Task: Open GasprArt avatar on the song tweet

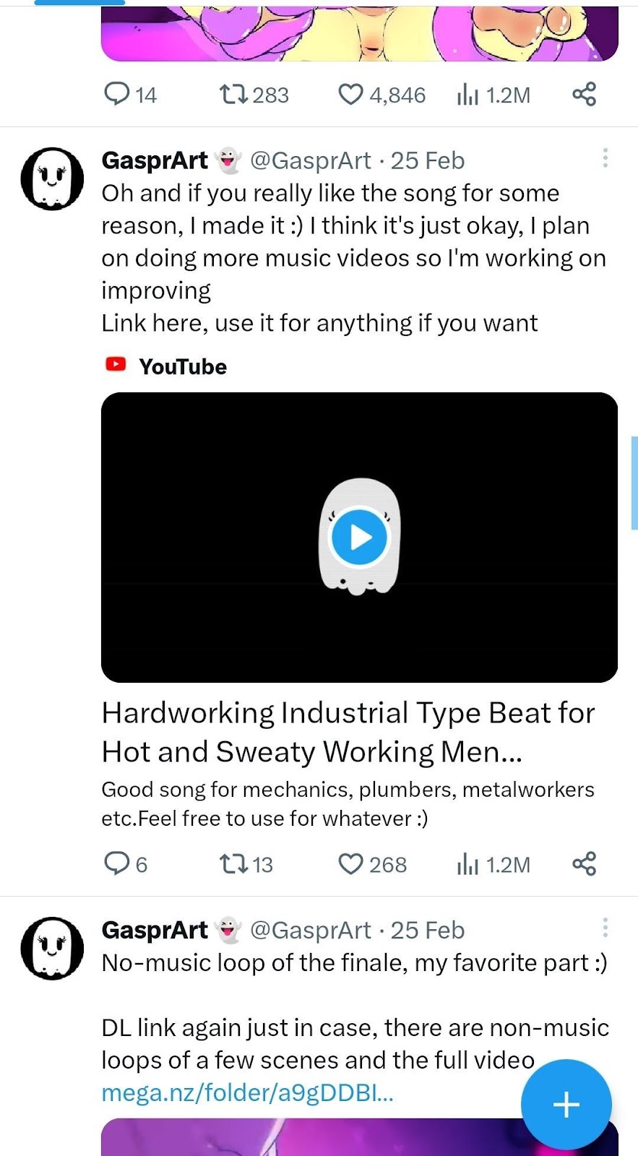Action: [52, 178]
